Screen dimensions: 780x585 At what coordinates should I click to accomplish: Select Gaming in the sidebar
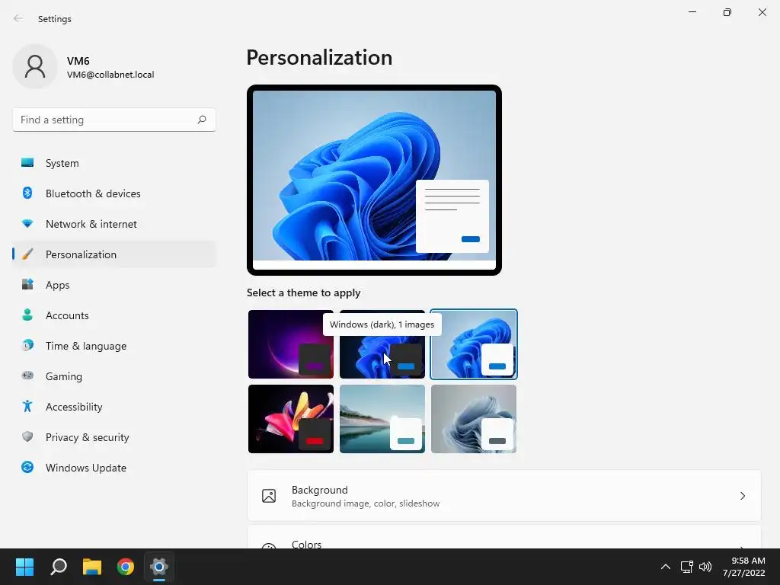[114, 376]
